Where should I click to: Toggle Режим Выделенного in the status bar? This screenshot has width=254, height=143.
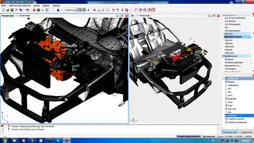click(x=189, y=136)
